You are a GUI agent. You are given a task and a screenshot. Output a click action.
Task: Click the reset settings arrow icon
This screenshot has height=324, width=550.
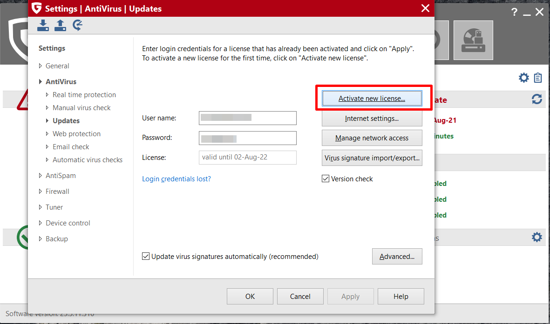pyautogui.click(x=77, y=25)
